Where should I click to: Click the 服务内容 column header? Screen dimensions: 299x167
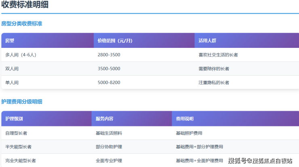click(x=104, y=119)
